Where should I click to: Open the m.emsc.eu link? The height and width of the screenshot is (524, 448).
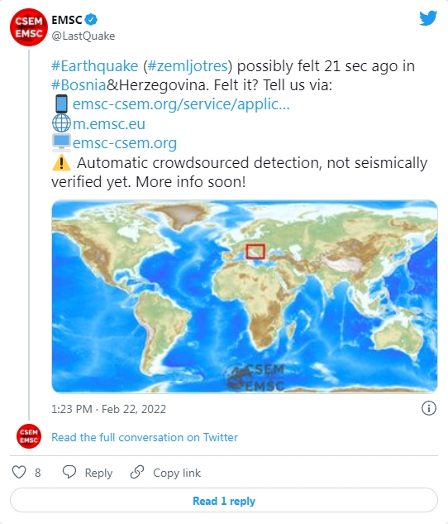tap(109, 124)
